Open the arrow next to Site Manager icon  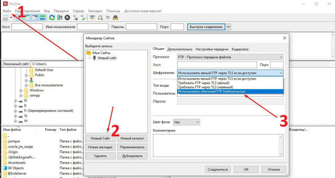(11, 18)
